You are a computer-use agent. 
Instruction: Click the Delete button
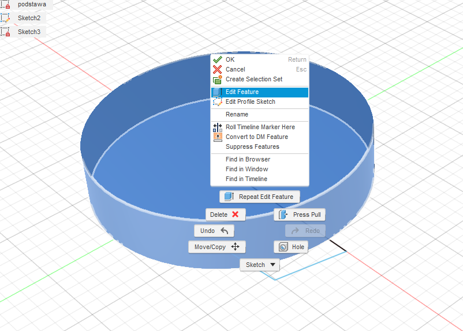pos(225,215)
